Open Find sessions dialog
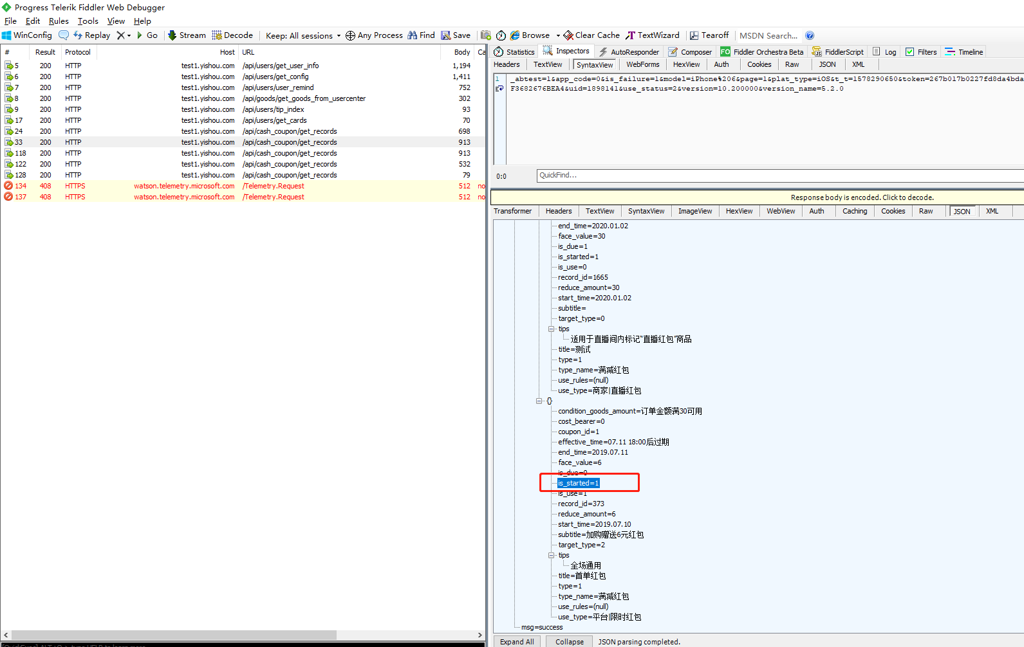Viewport: 1024px width, 647px height. 422,35
